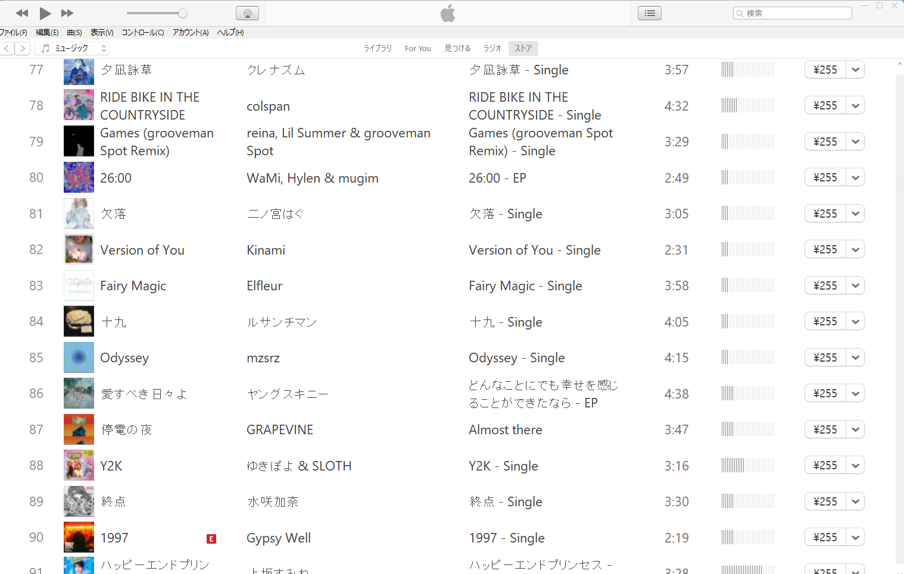
Task: Open the 編集 menu
Action: (x=47, y=33)
